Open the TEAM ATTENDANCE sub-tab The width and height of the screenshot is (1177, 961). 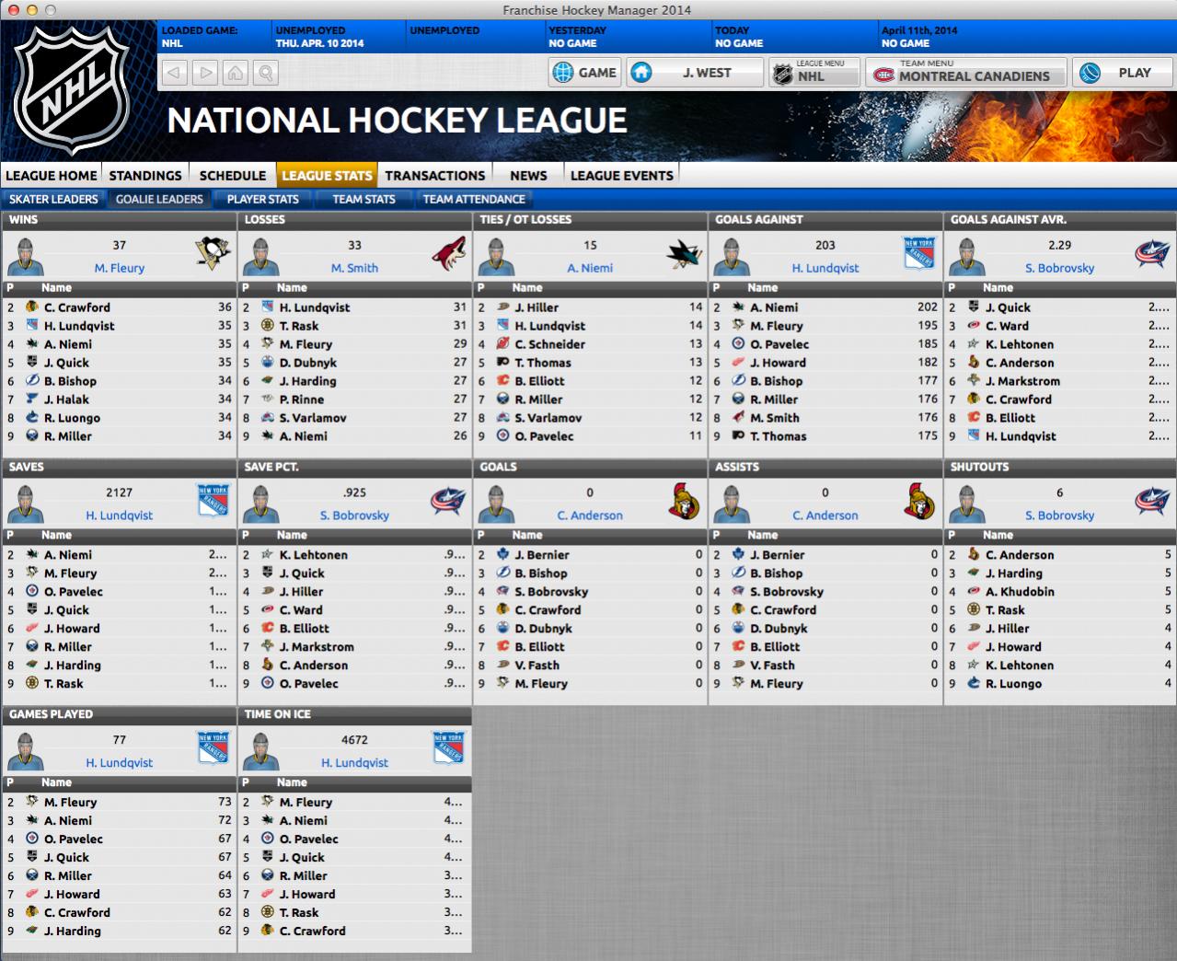(474, 199)
